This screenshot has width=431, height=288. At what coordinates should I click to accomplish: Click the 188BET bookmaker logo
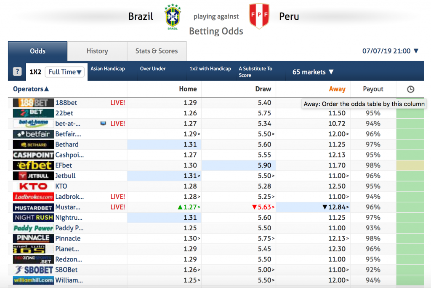point(33,103)
